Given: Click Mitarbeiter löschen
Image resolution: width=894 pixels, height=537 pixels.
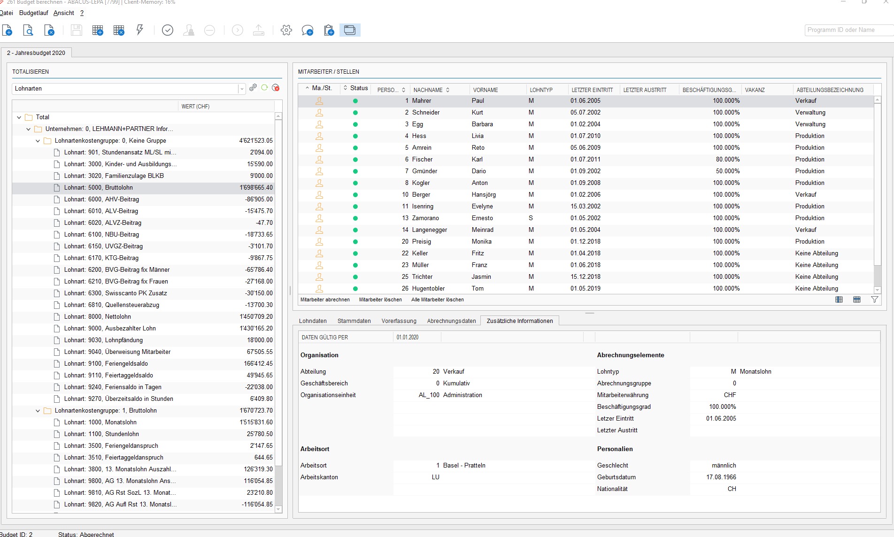Looking at the screenshot, I should point(380,299).
